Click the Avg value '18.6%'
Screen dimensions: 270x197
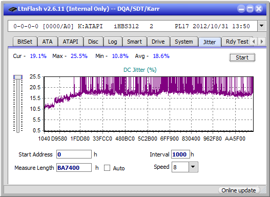(x=161, y=56)
